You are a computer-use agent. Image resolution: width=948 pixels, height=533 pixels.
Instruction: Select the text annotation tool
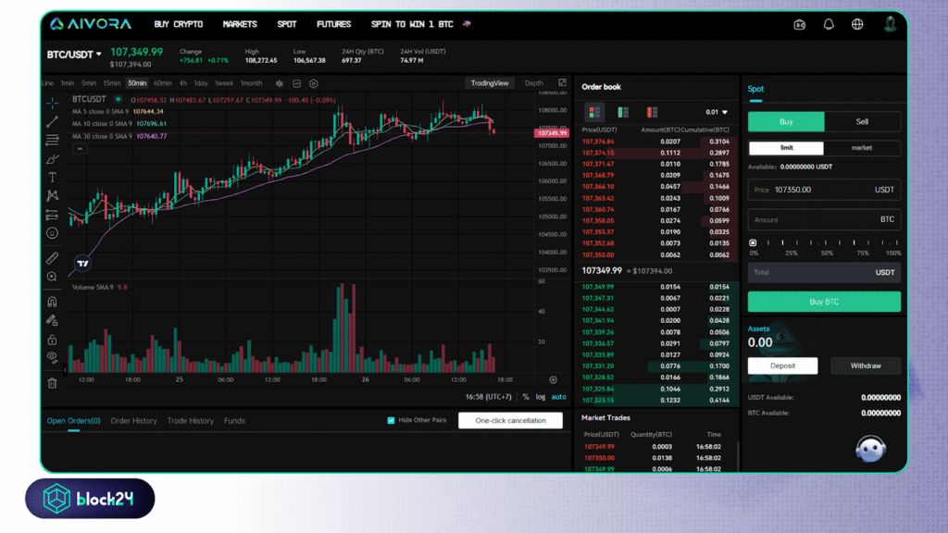pos(52,177)
